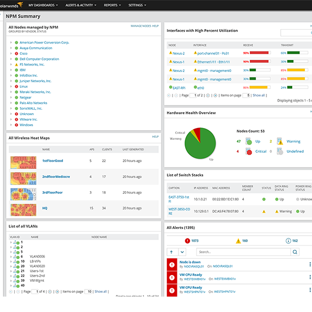Image resolution: width=312 pixels, height=312 pixels.
Task: Click the Critical hardware health icon
Action: pos(248,151)
